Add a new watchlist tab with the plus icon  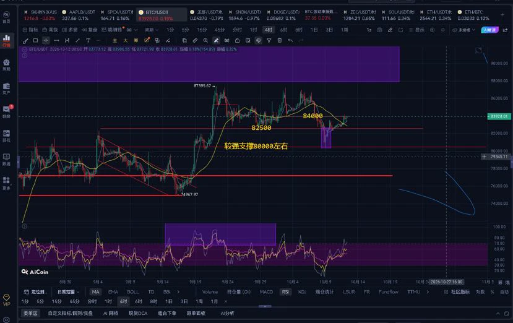[502, 15]
